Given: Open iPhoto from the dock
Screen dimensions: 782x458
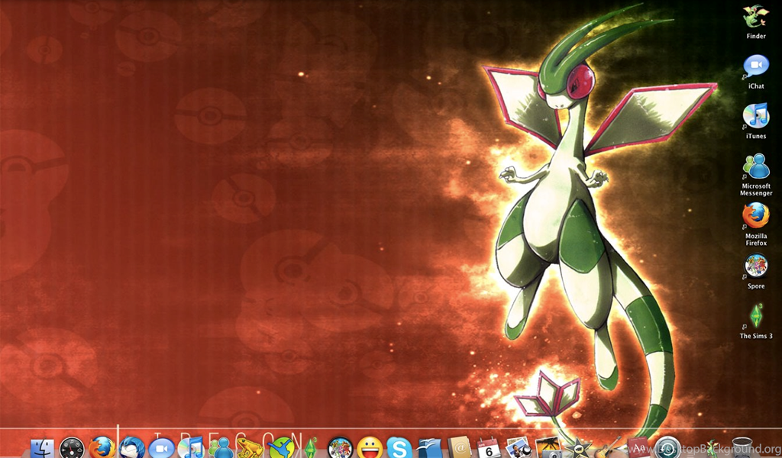Looking at the screenshot, I should pos(548,448).
